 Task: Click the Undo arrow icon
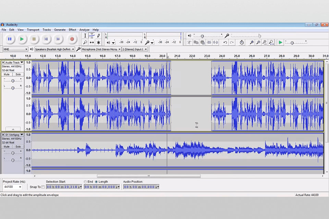225,42
